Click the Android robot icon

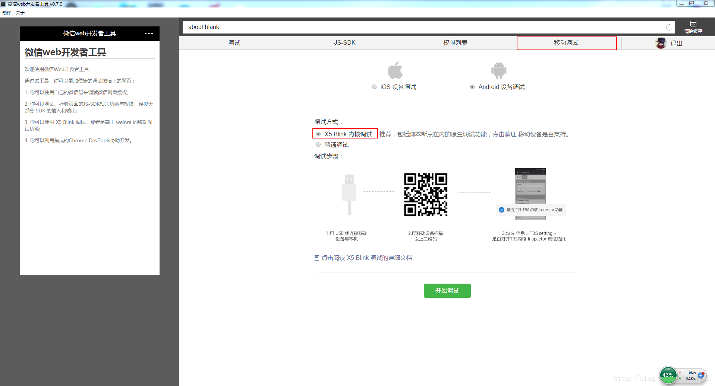pyautogui.click(x=498, y=70)
